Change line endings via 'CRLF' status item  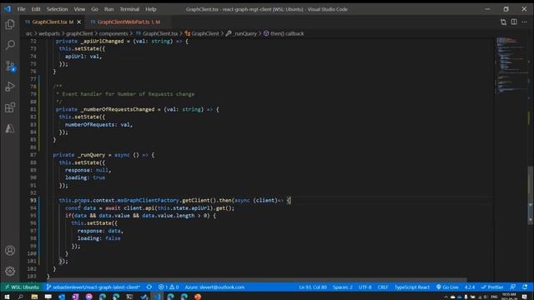[x=383, y=287]
